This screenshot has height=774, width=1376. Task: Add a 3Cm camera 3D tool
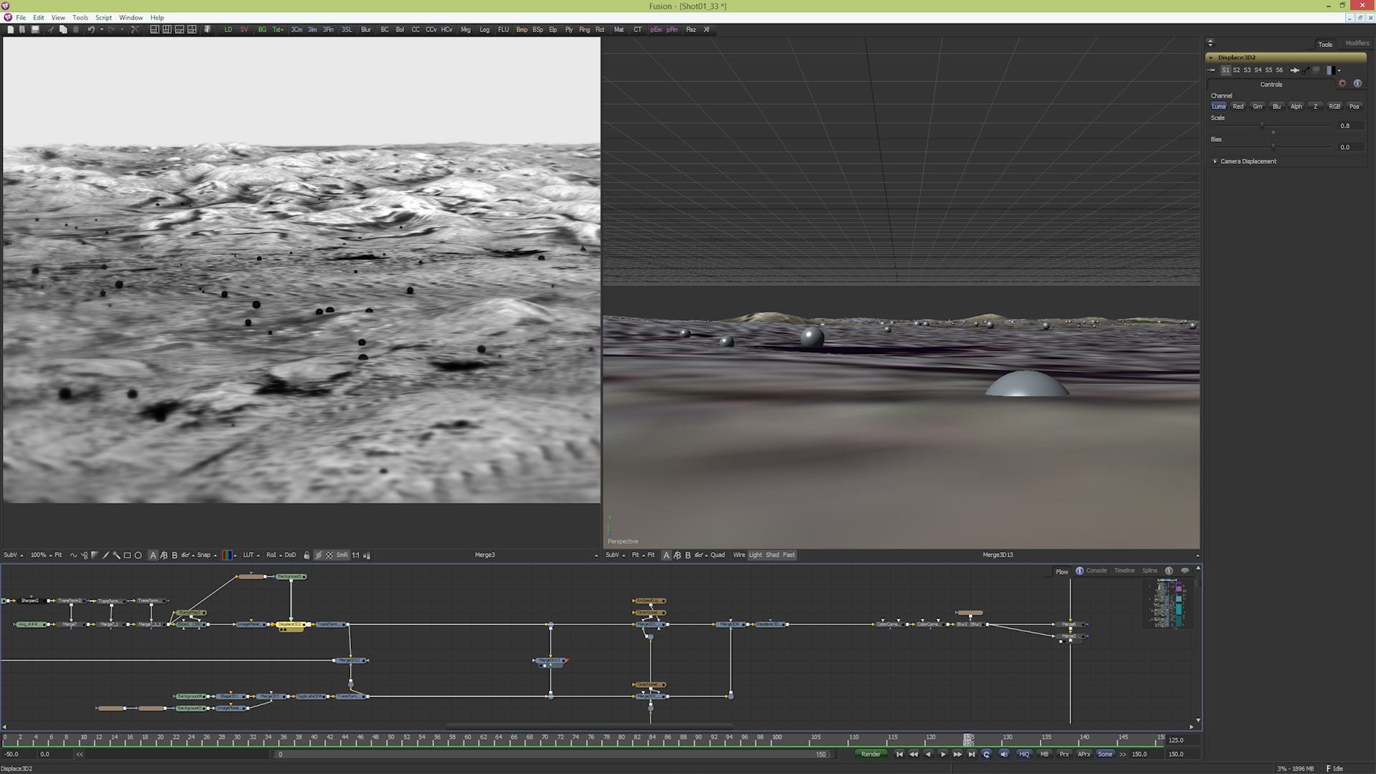(x=297, y=29)
